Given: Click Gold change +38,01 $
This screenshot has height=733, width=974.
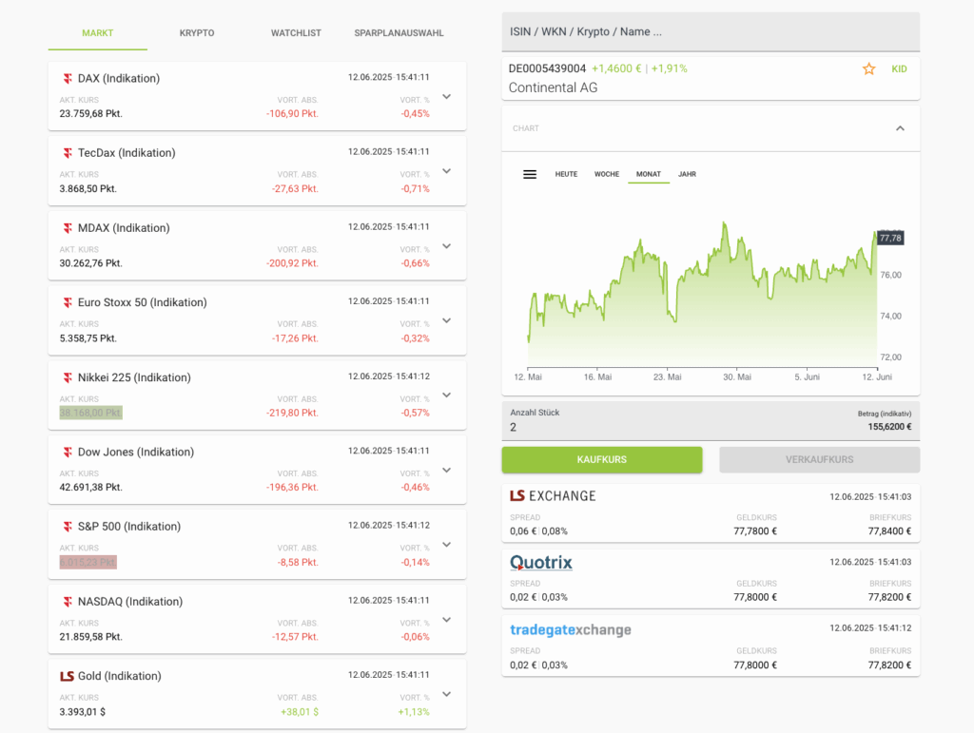Looking at the screenshot, I should [x=300, y=712].
